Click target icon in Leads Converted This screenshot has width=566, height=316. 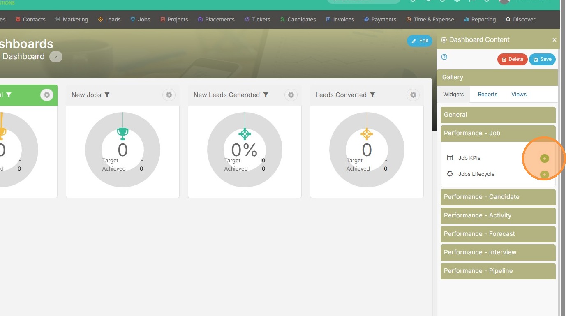367,134
